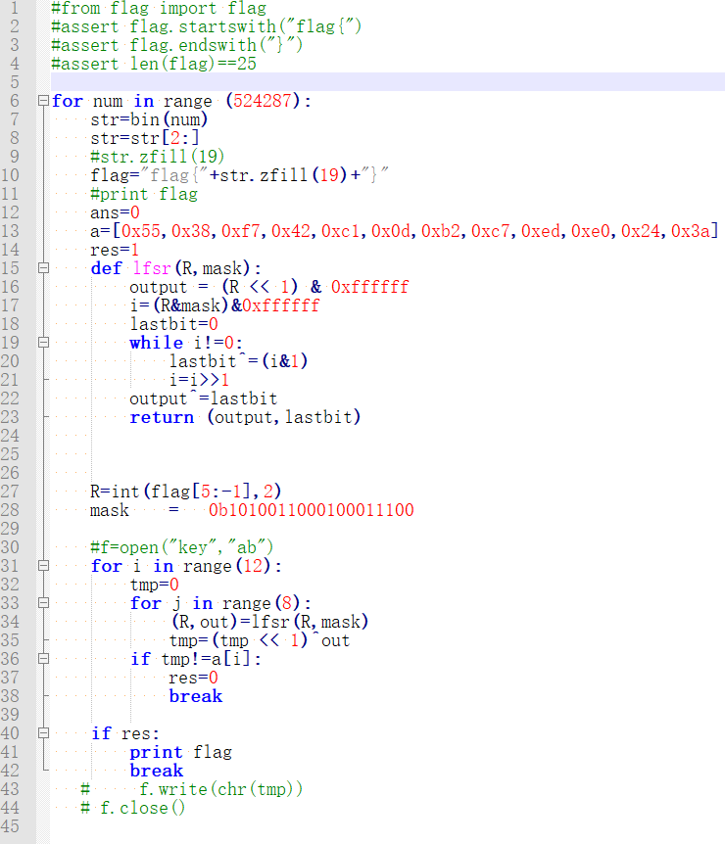Viewport: 725px width, 844px height.
Task: Click the '# f.write(chr(tmp))' comment
Action: click(192, 789)
